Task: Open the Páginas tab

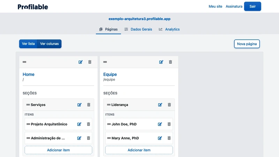Action: [108, 29]
